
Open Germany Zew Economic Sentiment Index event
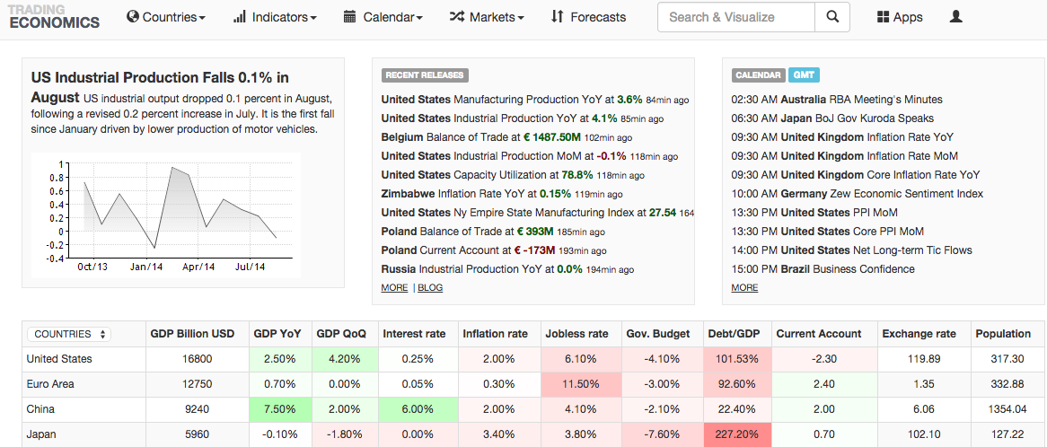[858, 194]
